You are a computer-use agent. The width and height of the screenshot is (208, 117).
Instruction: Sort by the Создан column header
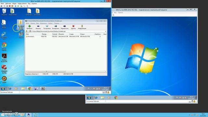(71, 34)
